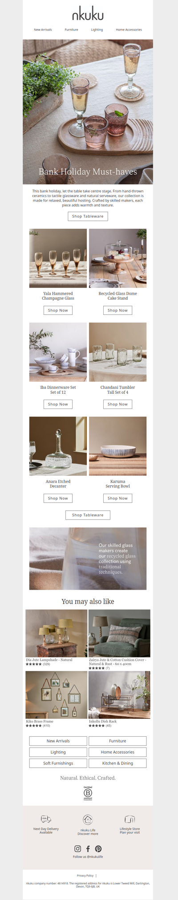Viewport: 178px width, 900px height.
Task: Open the Facebook icon link
Action: pos(88,849)
